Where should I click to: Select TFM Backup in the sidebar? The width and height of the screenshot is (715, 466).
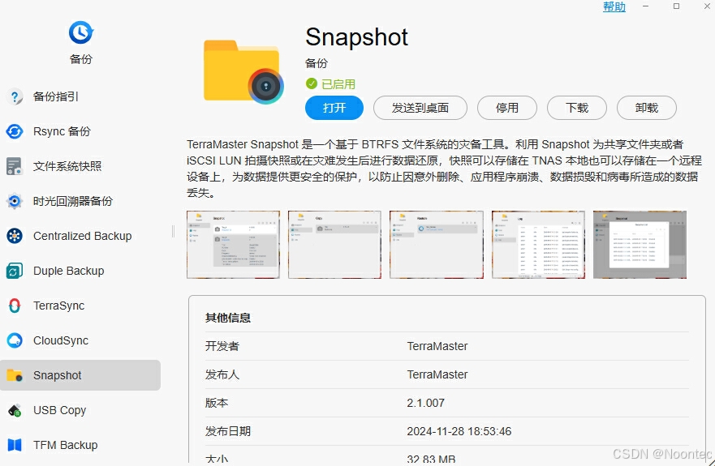80,445
